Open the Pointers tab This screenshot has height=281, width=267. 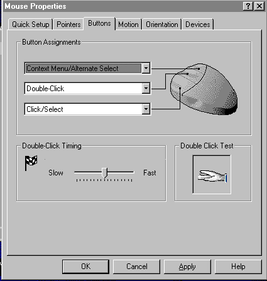coord(68,25)
